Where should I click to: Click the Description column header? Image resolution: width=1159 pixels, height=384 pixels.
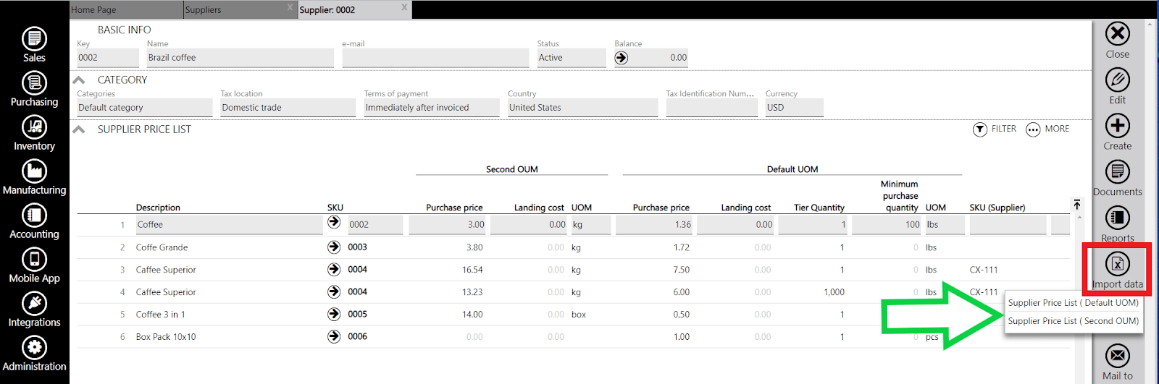[158, 208]
